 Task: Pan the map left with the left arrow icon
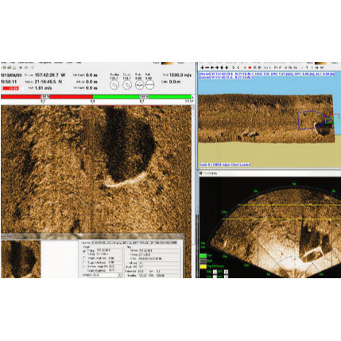[x=211, y=68]
